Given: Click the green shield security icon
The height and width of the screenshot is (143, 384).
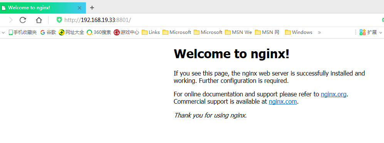Looking at the screenshot, I should (59, 20).
